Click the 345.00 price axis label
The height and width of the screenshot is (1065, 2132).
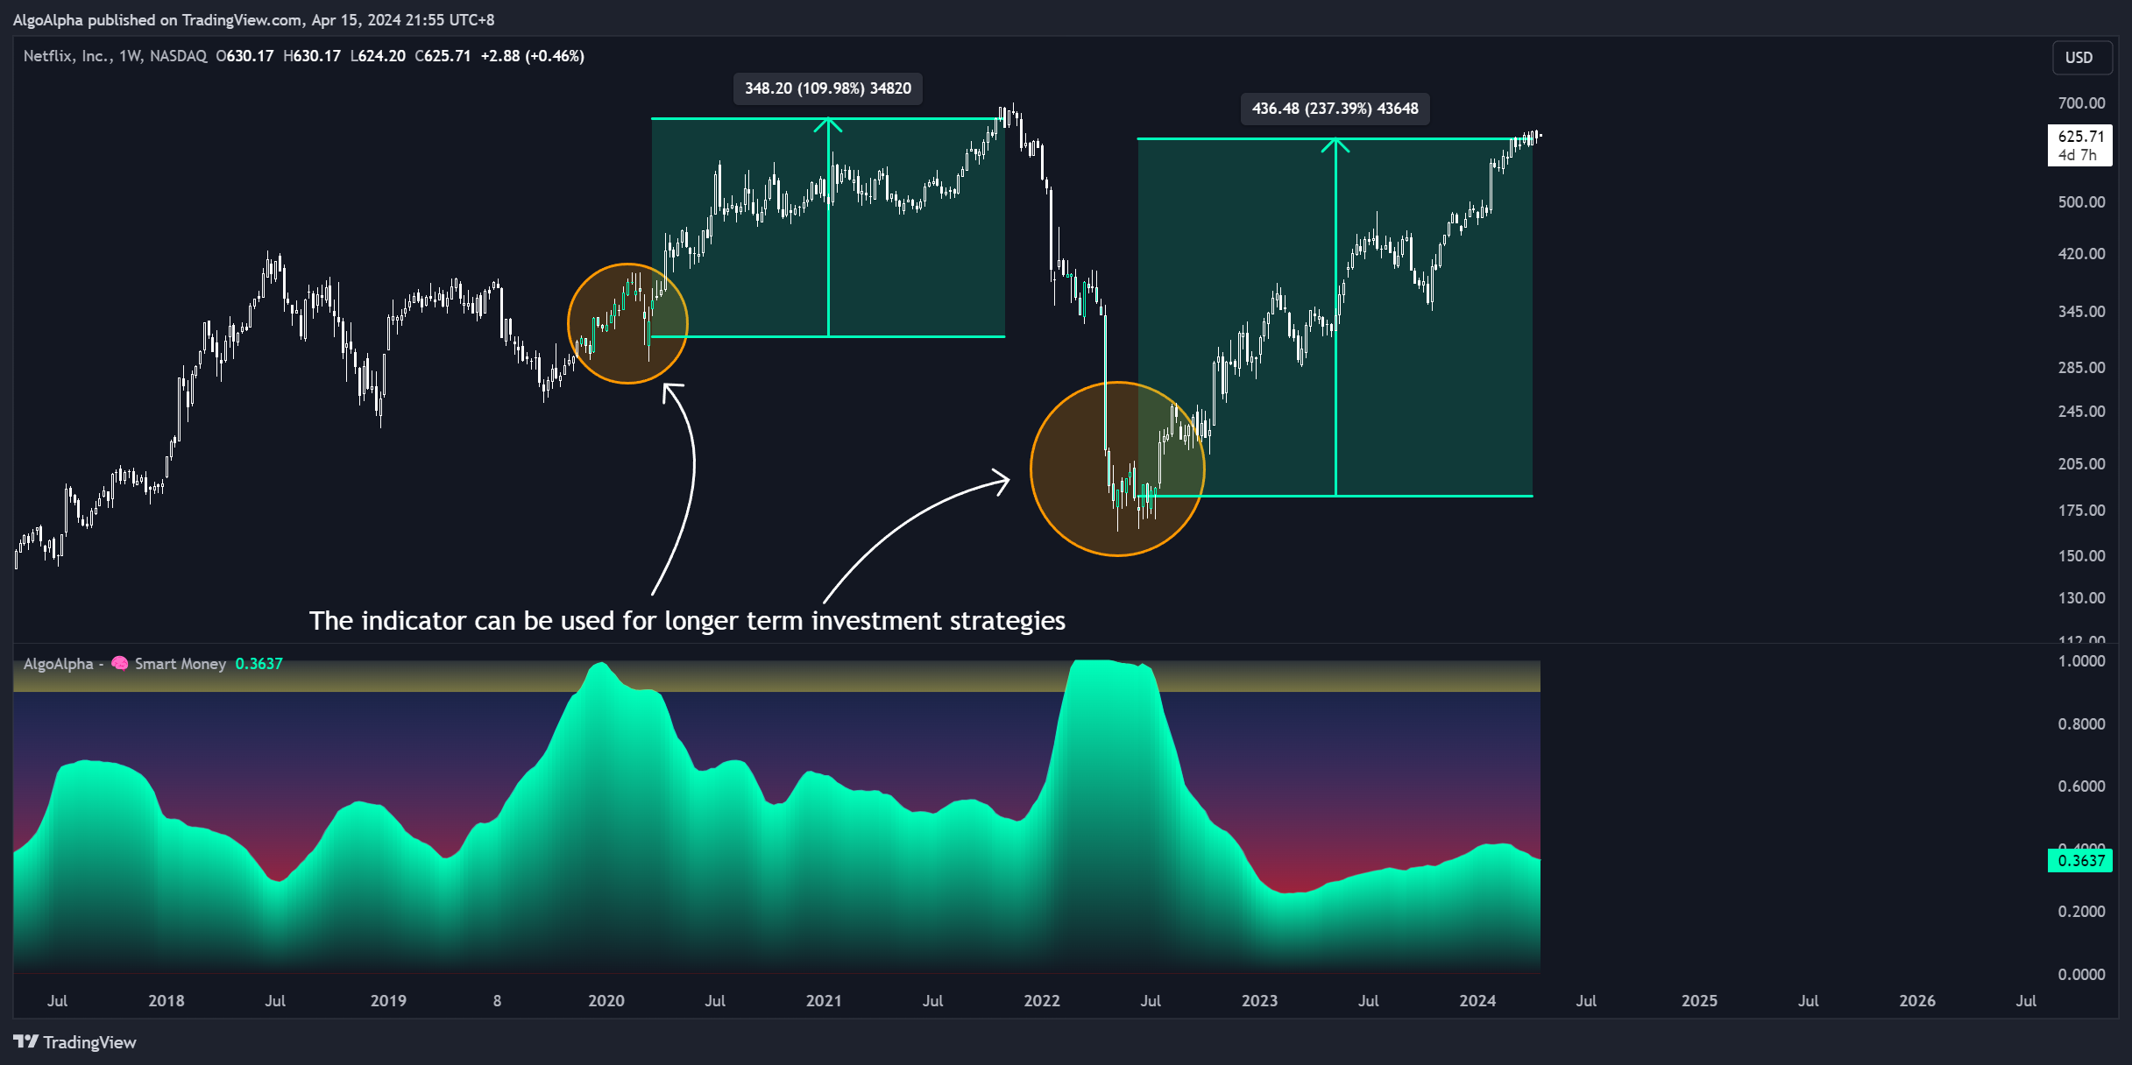[2081, 312]
